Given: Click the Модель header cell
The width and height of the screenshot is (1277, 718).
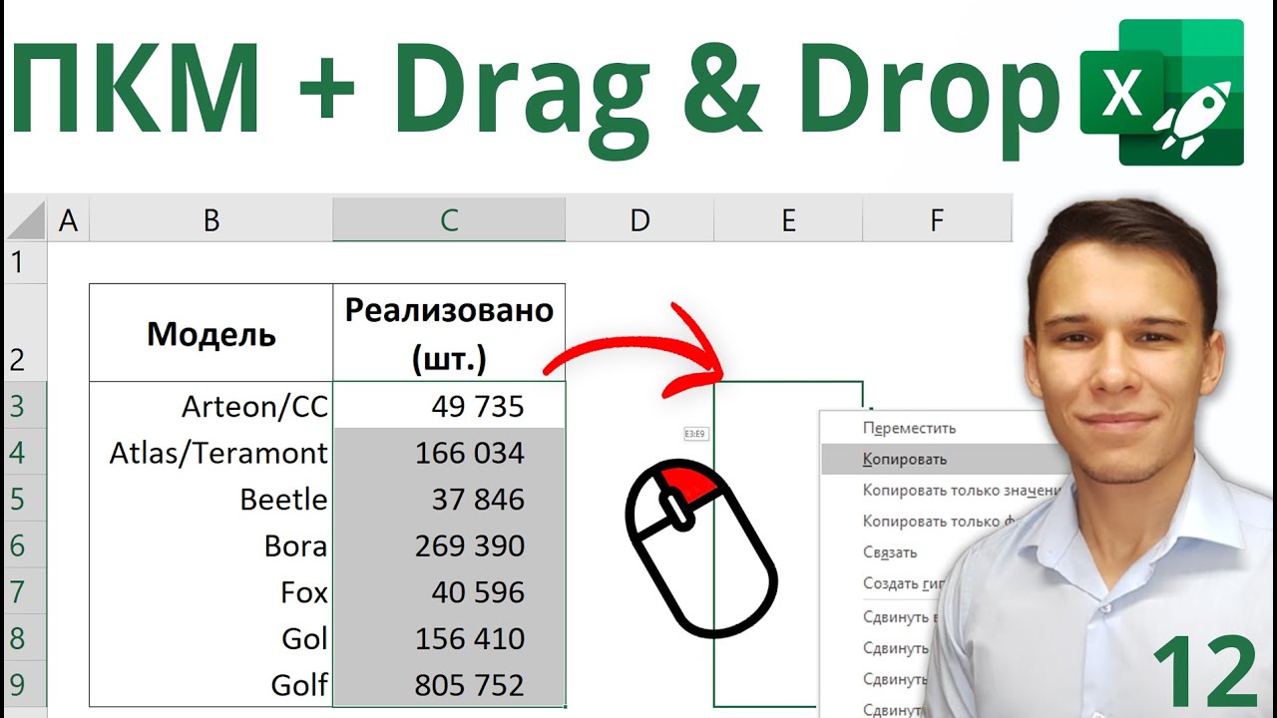Looking at the screenshot, I should coord(211,333).
